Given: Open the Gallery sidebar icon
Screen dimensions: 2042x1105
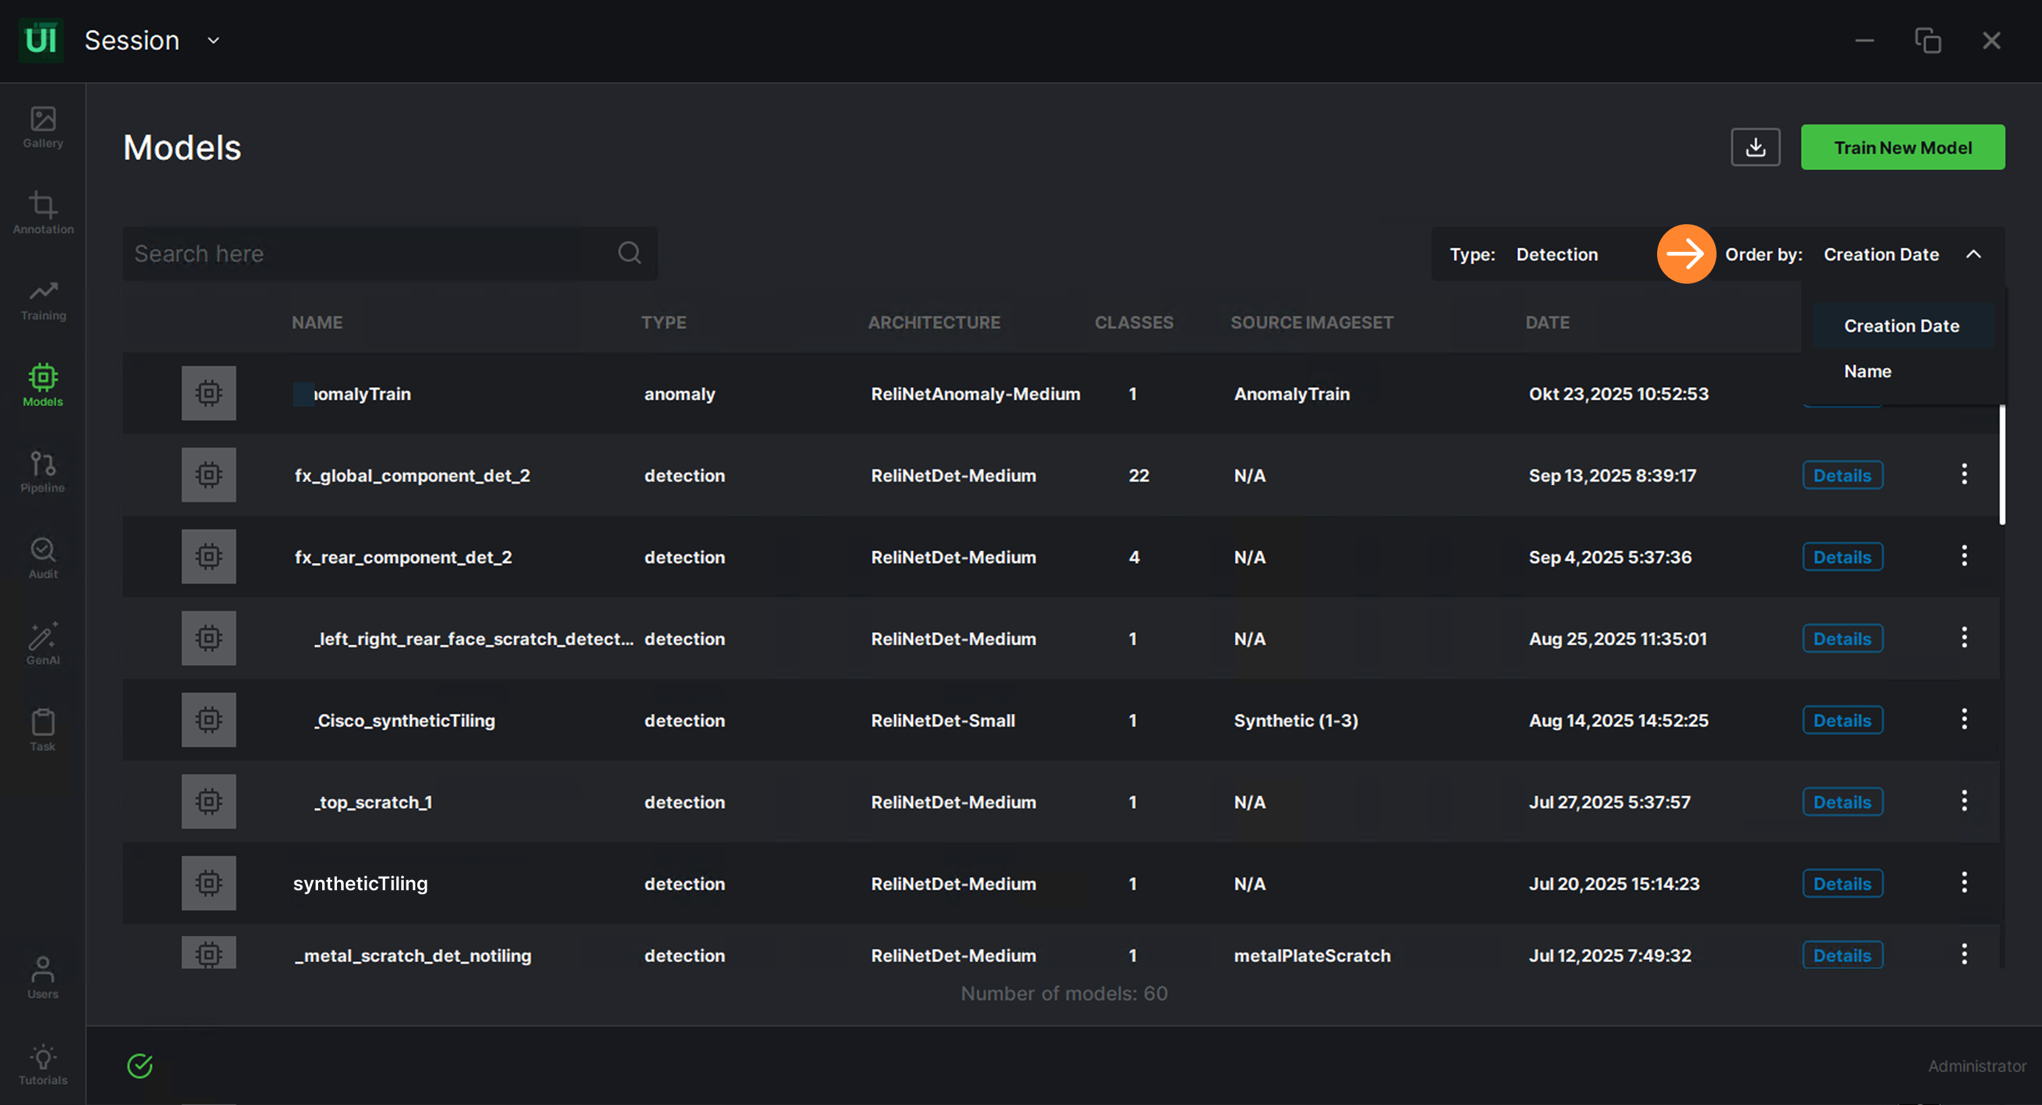Looking at the screenshot, I should [43, 127].
